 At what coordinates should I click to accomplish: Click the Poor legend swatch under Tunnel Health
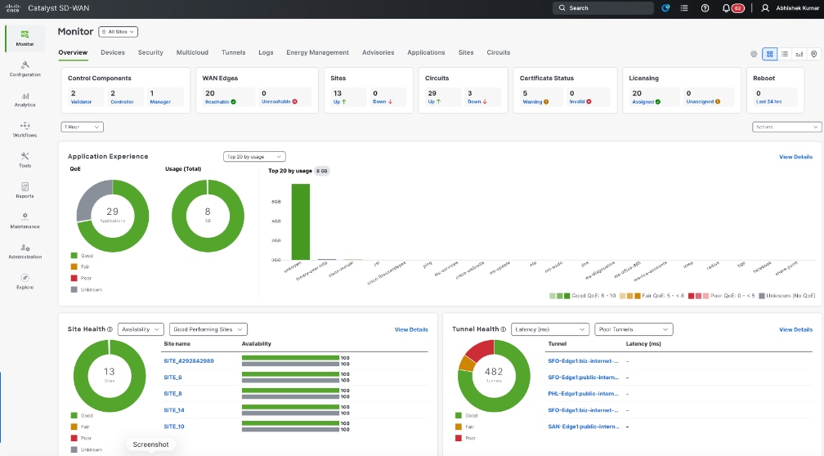(x=459, y=438)
